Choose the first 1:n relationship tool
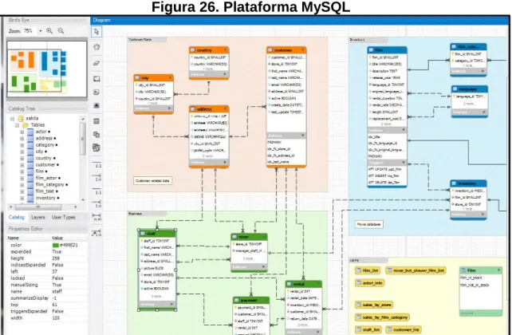The image size is (512, 335). tap(96, 177)
